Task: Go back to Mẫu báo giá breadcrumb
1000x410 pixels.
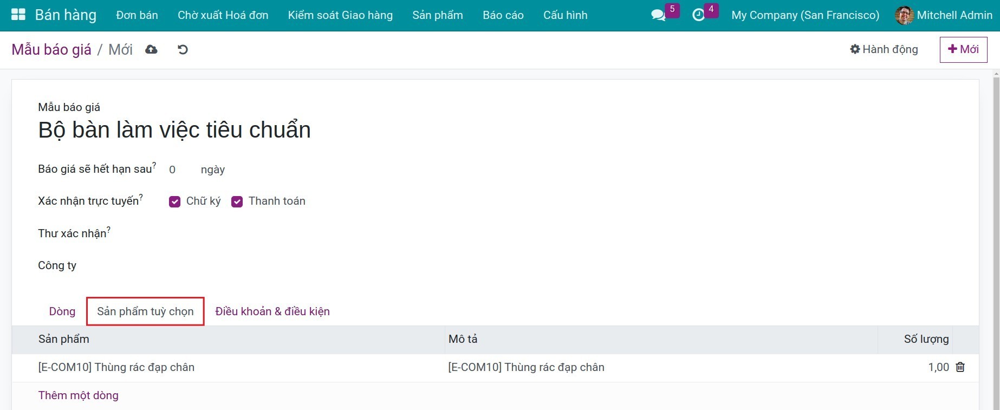Action: [51, 49]
